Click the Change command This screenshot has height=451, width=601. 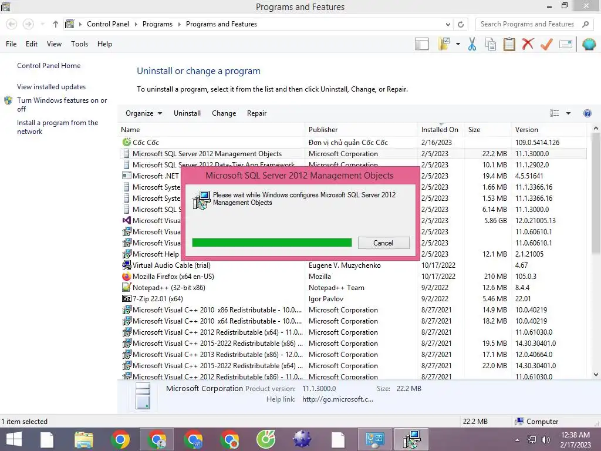tap(224, 113)
